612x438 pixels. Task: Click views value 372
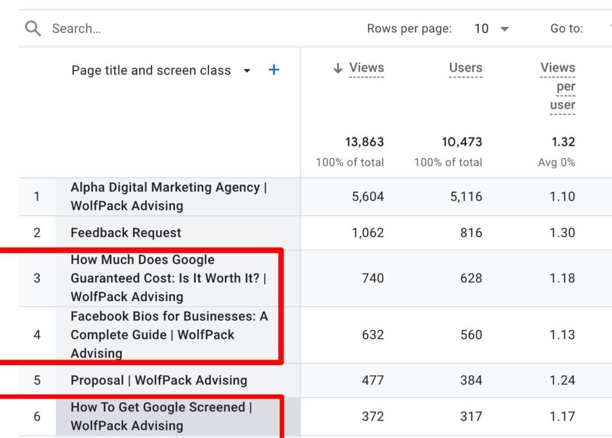coord(373,416)
